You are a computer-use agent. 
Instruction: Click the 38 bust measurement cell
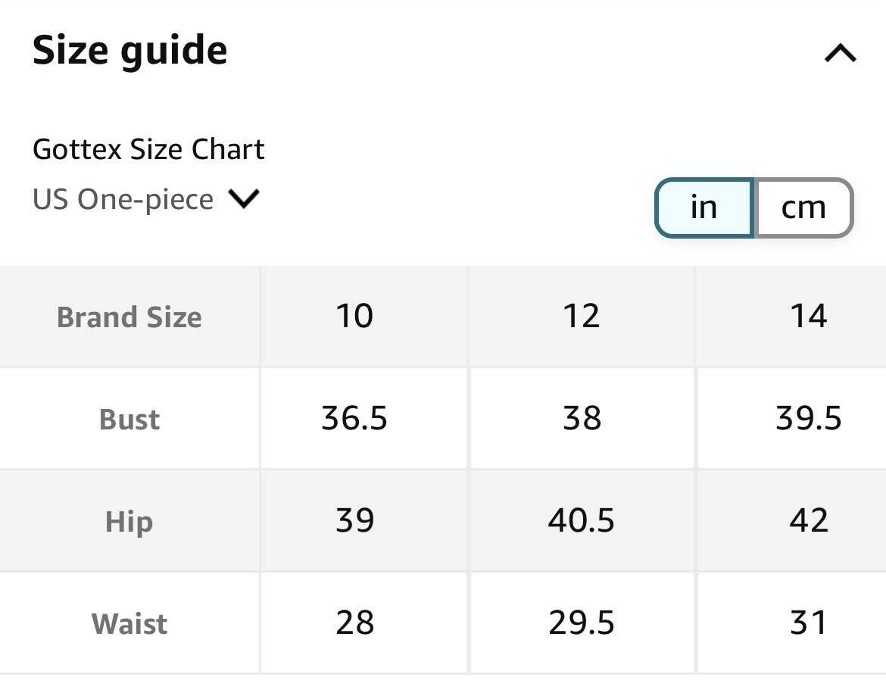point(581,418)
